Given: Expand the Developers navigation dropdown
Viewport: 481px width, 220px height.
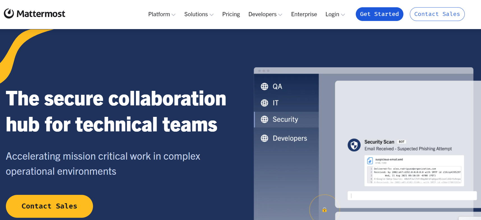Looking at the screenshot, I should (265, 14).
